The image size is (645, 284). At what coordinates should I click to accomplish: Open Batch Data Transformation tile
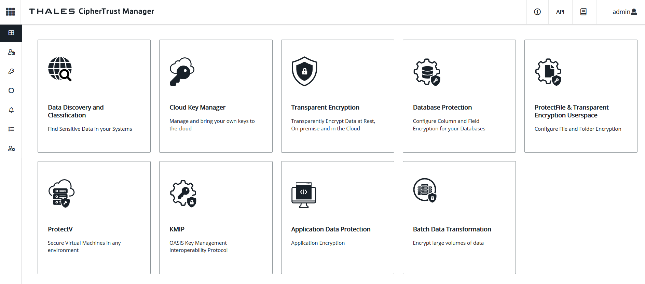coord(459,217)
